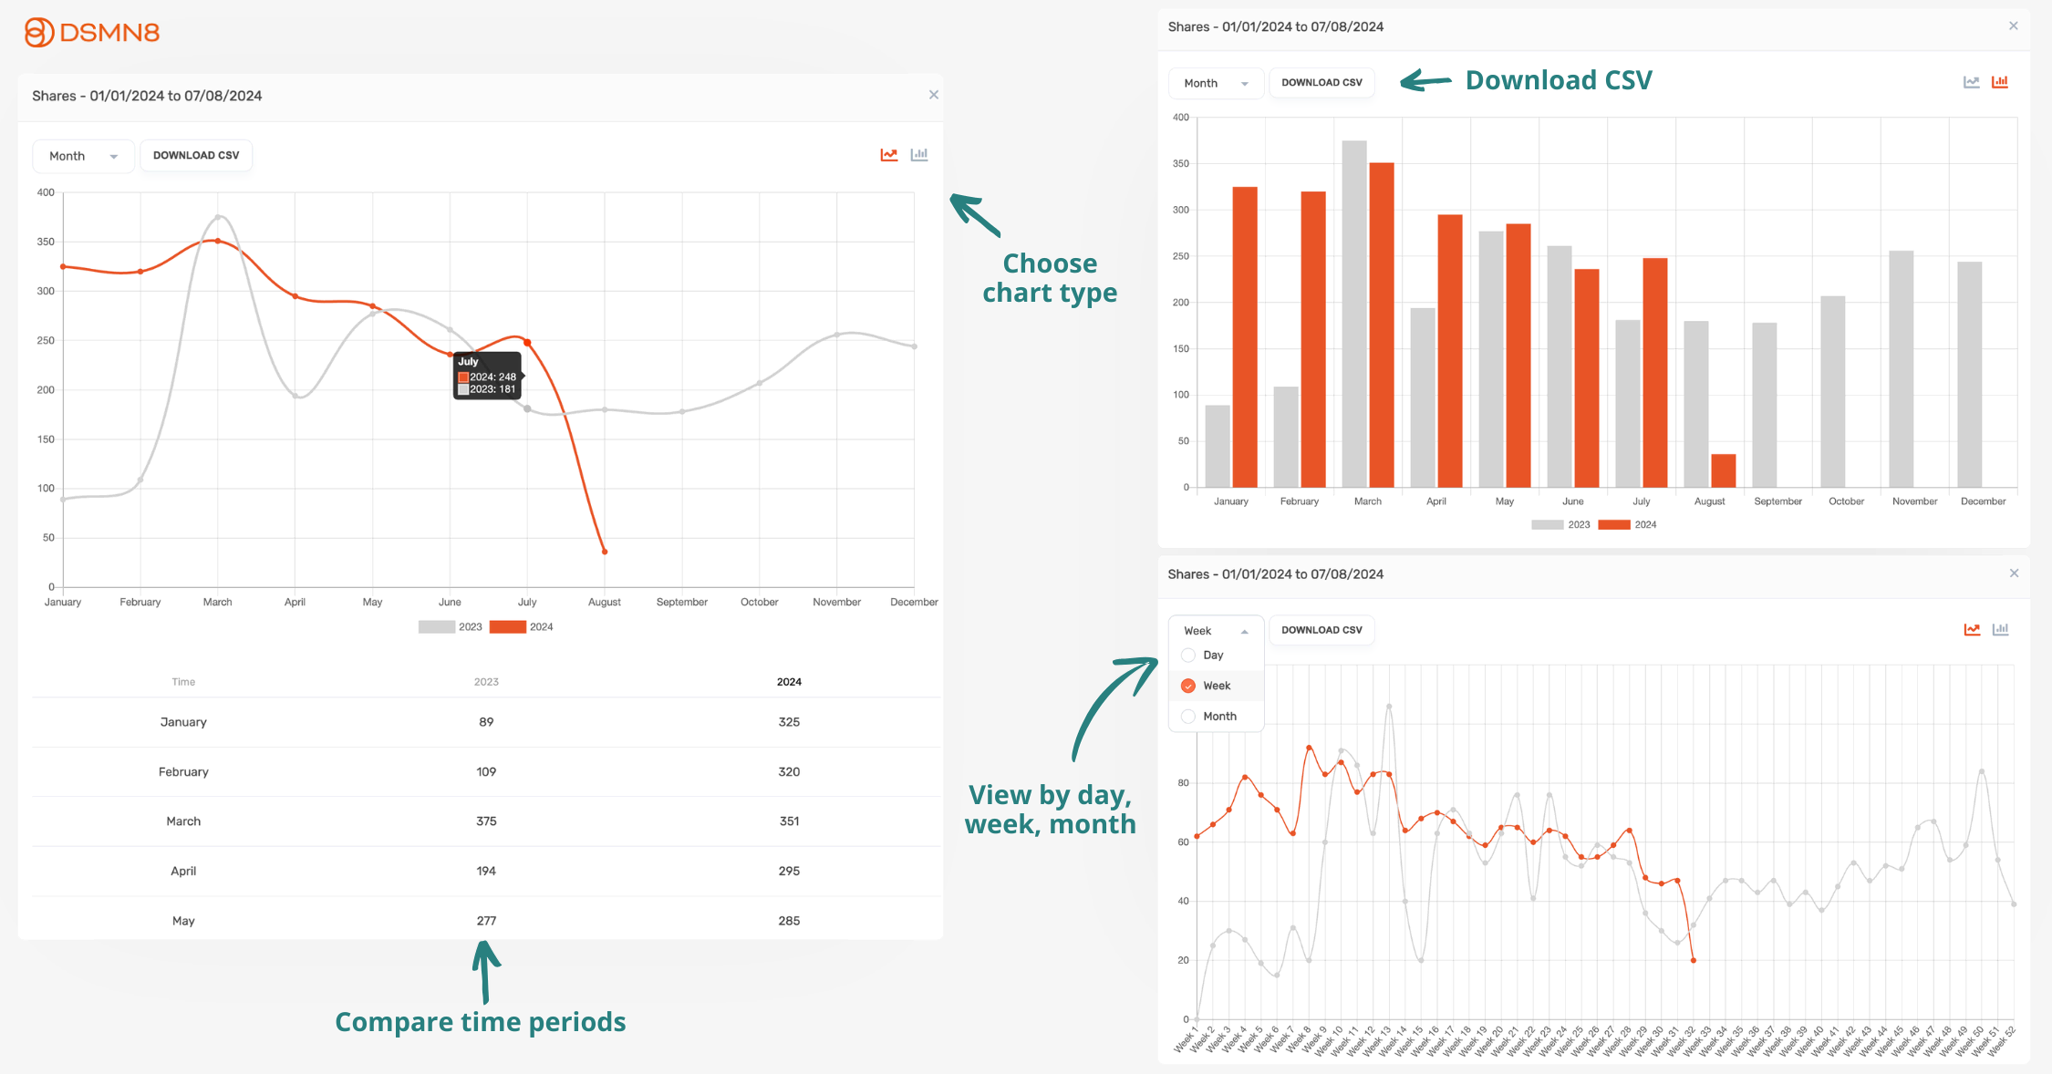Choose the Day radio option
The image size is (2052, 1074).
(x=1188, y=656)
